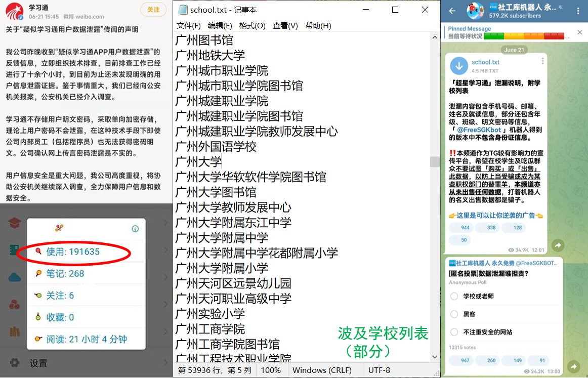Click the gear icon beside 设置
Viewport: 588px width, 378px height.
coord(15,363)
